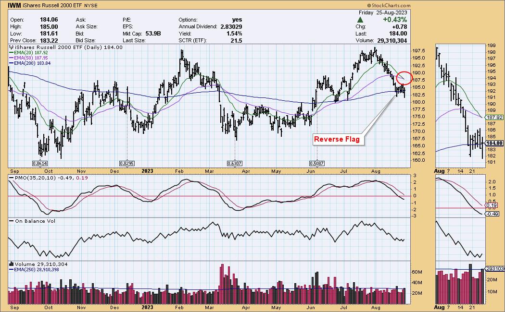Click the green up-arrow change indicator
This screenshot has height=312, width=505.
tap(360, 20)
